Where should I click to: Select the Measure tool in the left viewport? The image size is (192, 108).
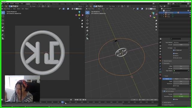coord(3,38)
